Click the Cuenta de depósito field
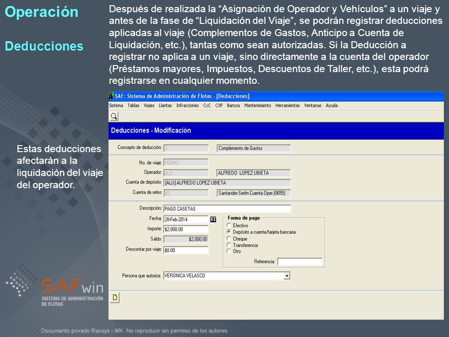 click(227, 183)
